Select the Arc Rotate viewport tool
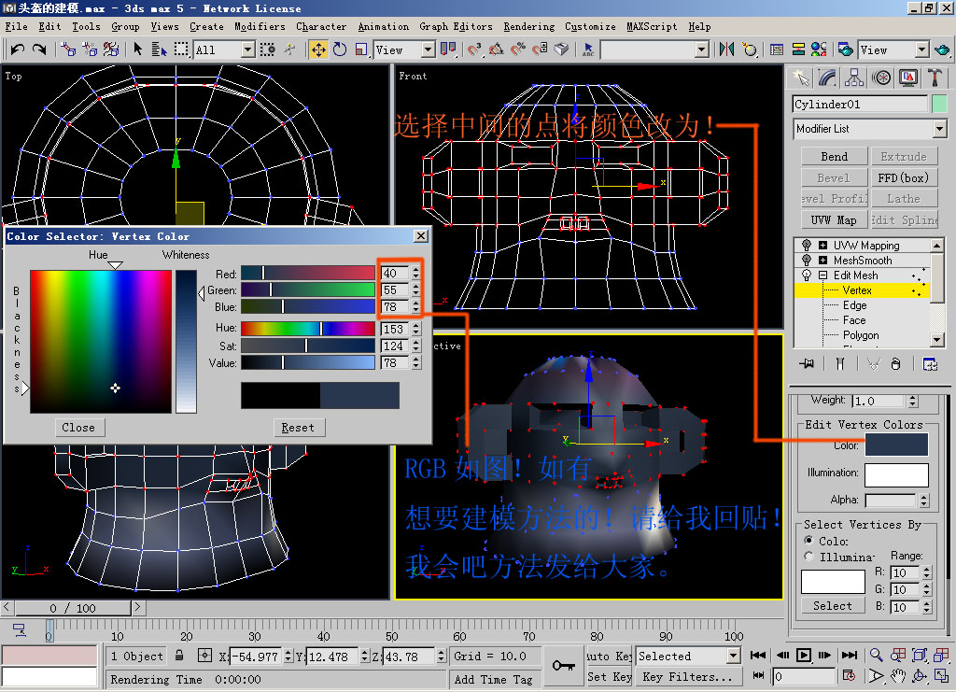This screenshot has height=692, width=956. [919, 676]
